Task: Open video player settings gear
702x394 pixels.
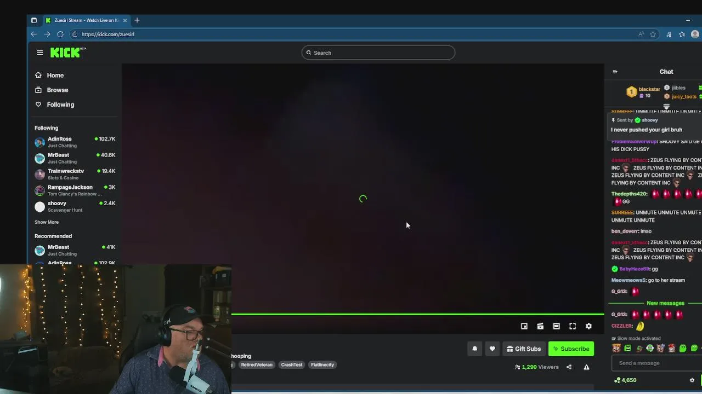Action: pos(588,326)
